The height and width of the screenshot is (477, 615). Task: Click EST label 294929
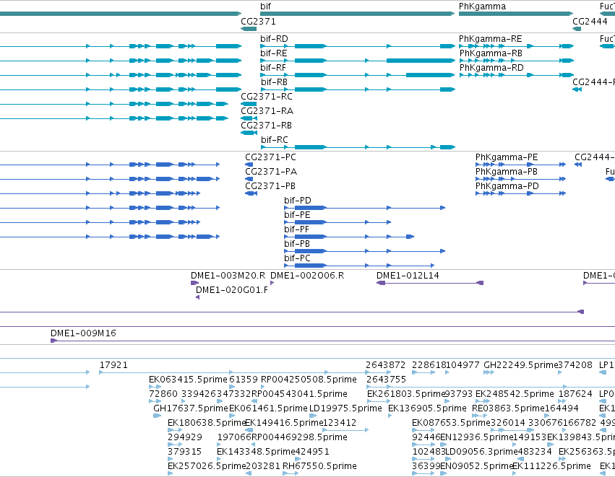(185, 437)
